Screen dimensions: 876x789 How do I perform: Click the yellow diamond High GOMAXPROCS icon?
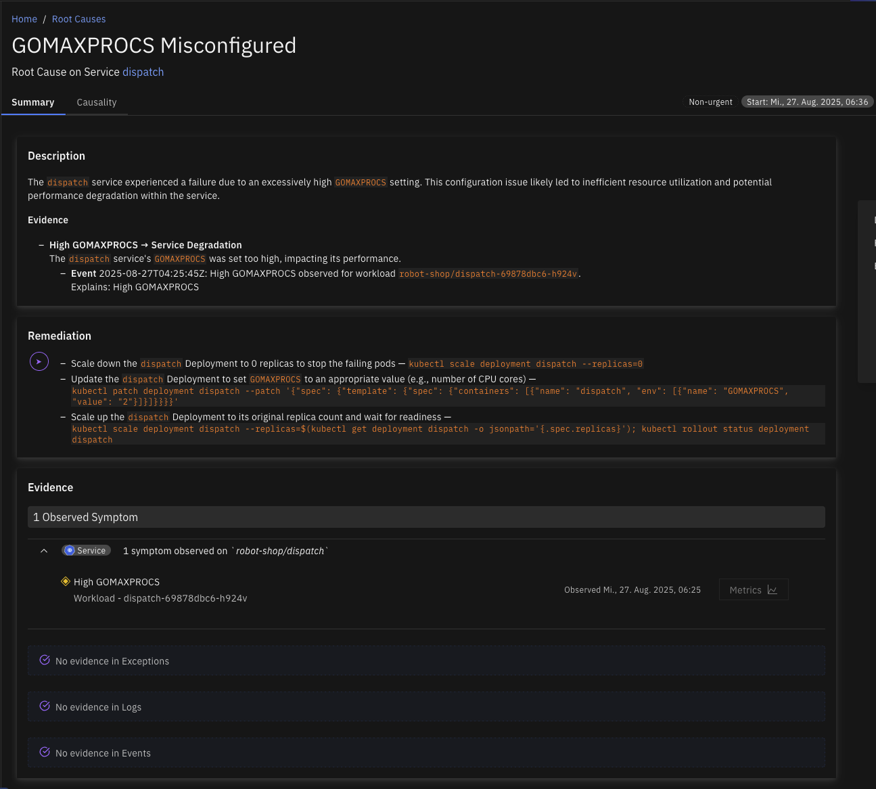tap(66, 581)
